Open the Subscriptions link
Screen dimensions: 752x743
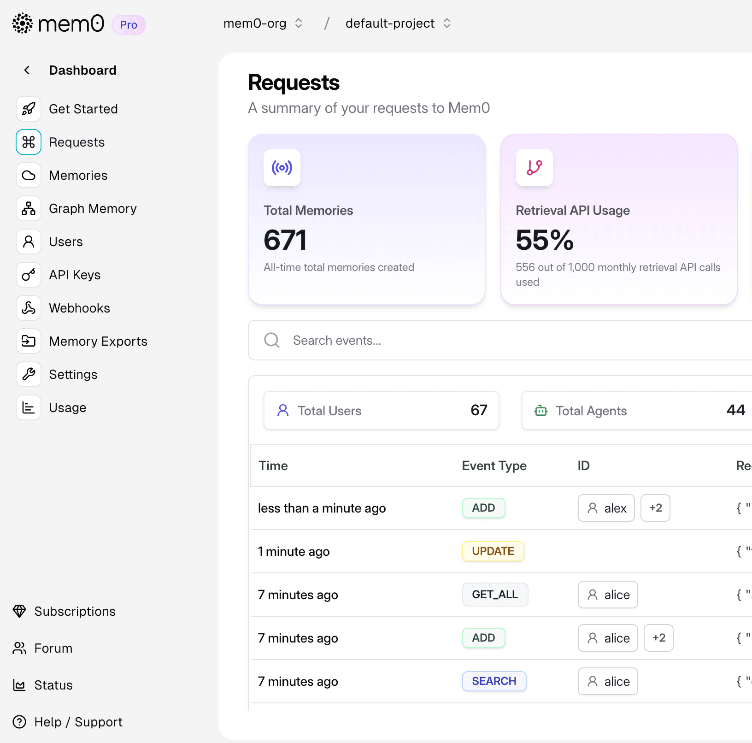pos(75,611)
